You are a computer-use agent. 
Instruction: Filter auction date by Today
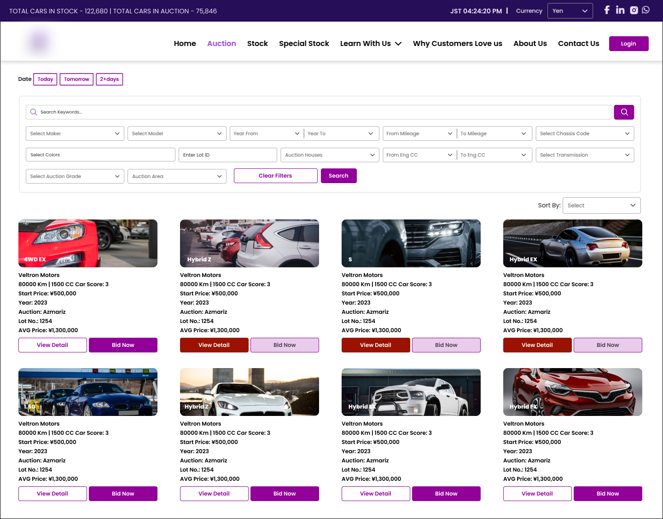point(46,79)
